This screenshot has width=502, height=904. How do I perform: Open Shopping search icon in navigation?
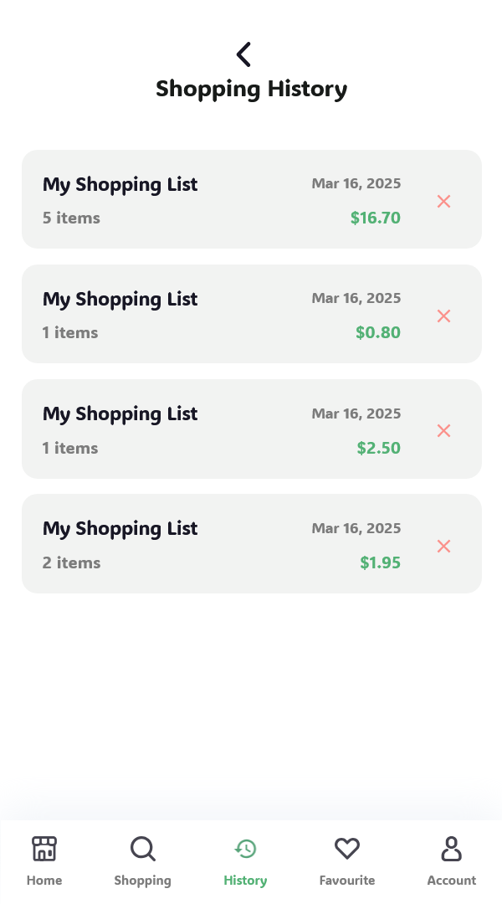tap(143, 849)
